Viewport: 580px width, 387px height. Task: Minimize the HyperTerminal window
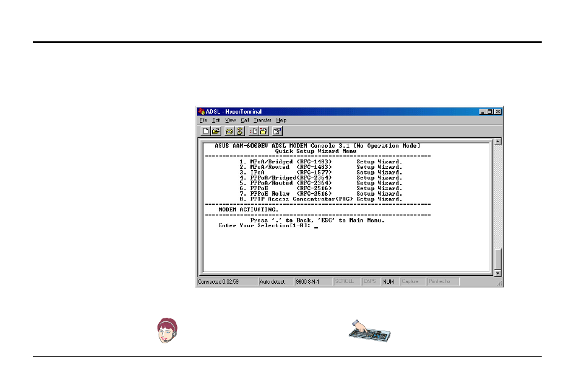pos(483,112)
